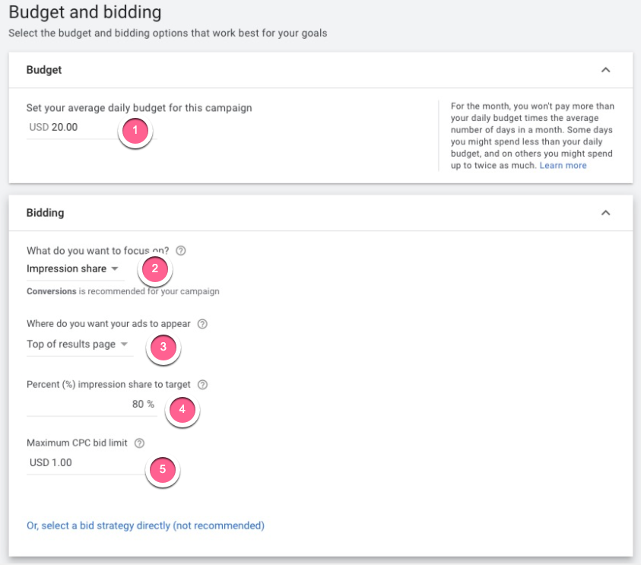Edit the 80% impression share field
641x565 pixels.
pyautogui.click(x=91, y=405)
